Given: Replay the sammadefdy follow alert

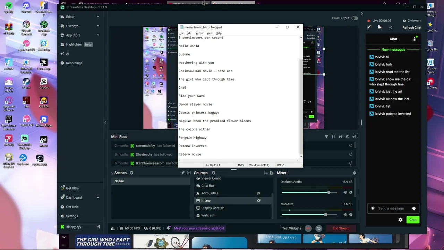Looking at the screenshot, I should pyautogui.click(x=351, y=146).
